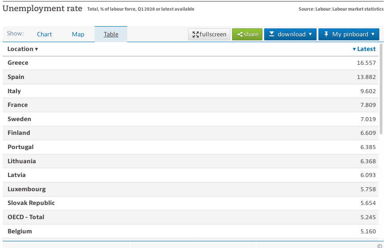Click Belgium's value 5.160
The image size is (386, 248).
click(x=368, y=232)
